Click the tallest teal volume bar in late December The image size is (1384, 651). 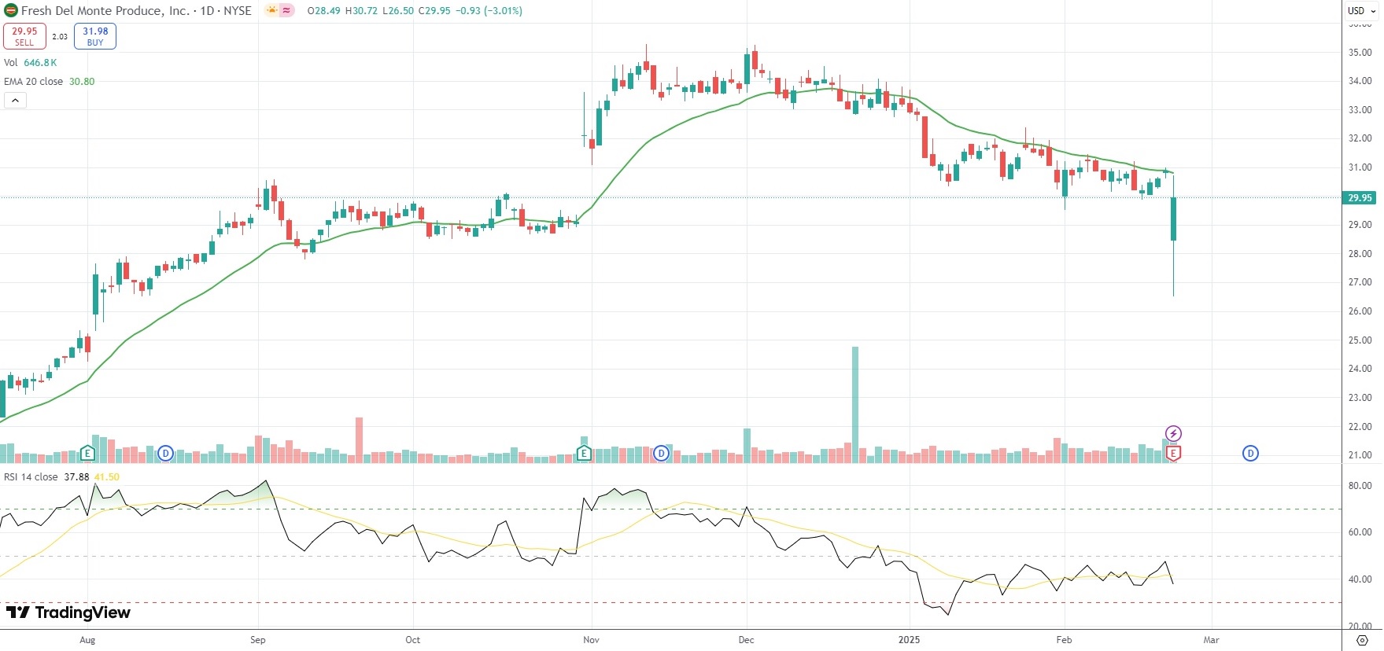coord(855,404)
